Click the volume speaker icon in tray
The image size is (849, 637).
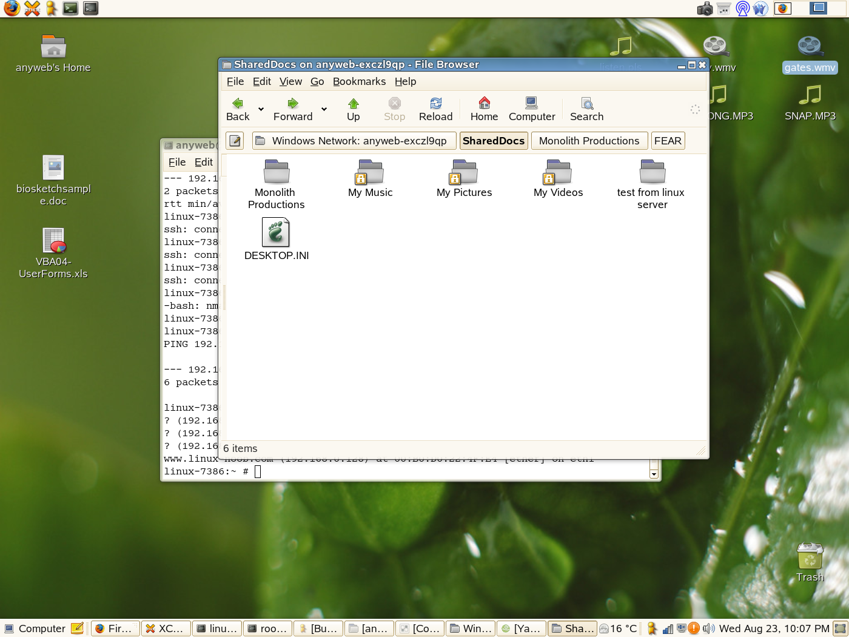pyautogui.click(x=708, y=629)
